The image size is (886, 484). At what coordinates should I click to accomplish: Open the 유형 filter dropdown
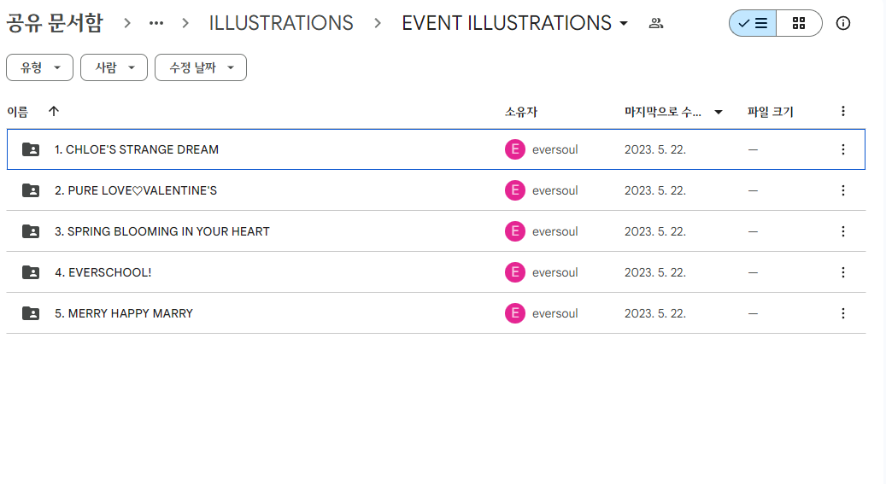40,67
